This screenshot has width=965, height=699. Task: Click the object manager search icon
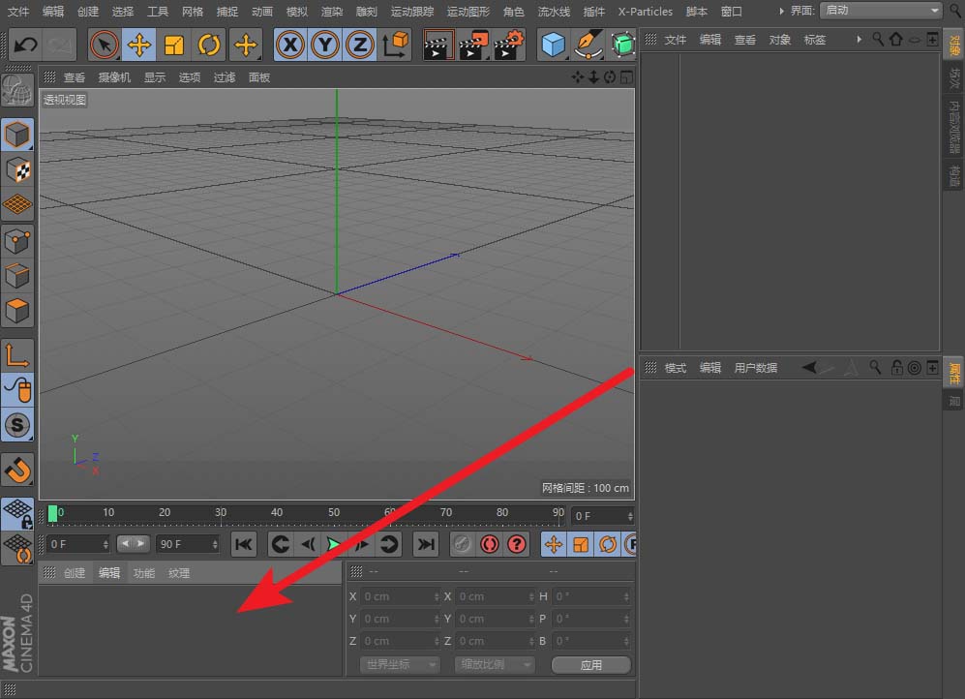(878, 40)
